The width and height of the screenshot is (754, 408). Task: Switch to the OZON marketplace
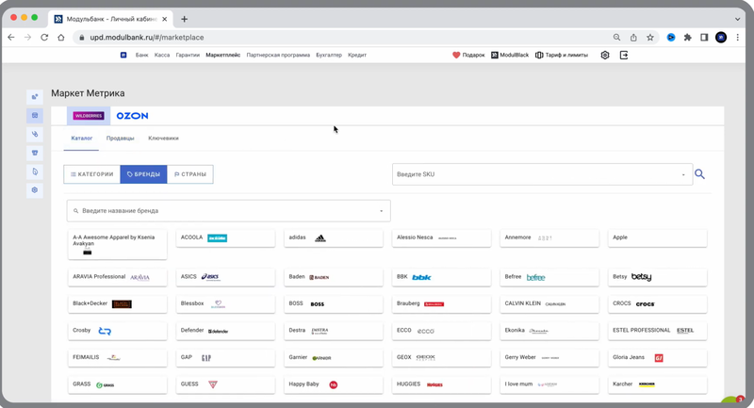point(132,116)
